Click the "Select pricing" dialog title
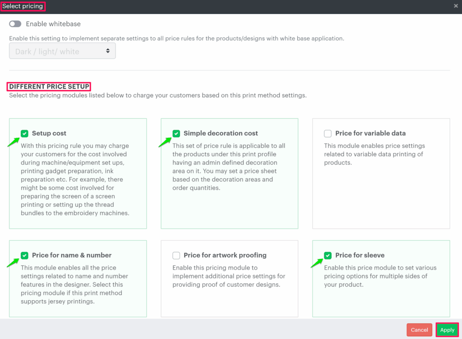This screenshot has height=339, width=462. [x=23, y=6]
